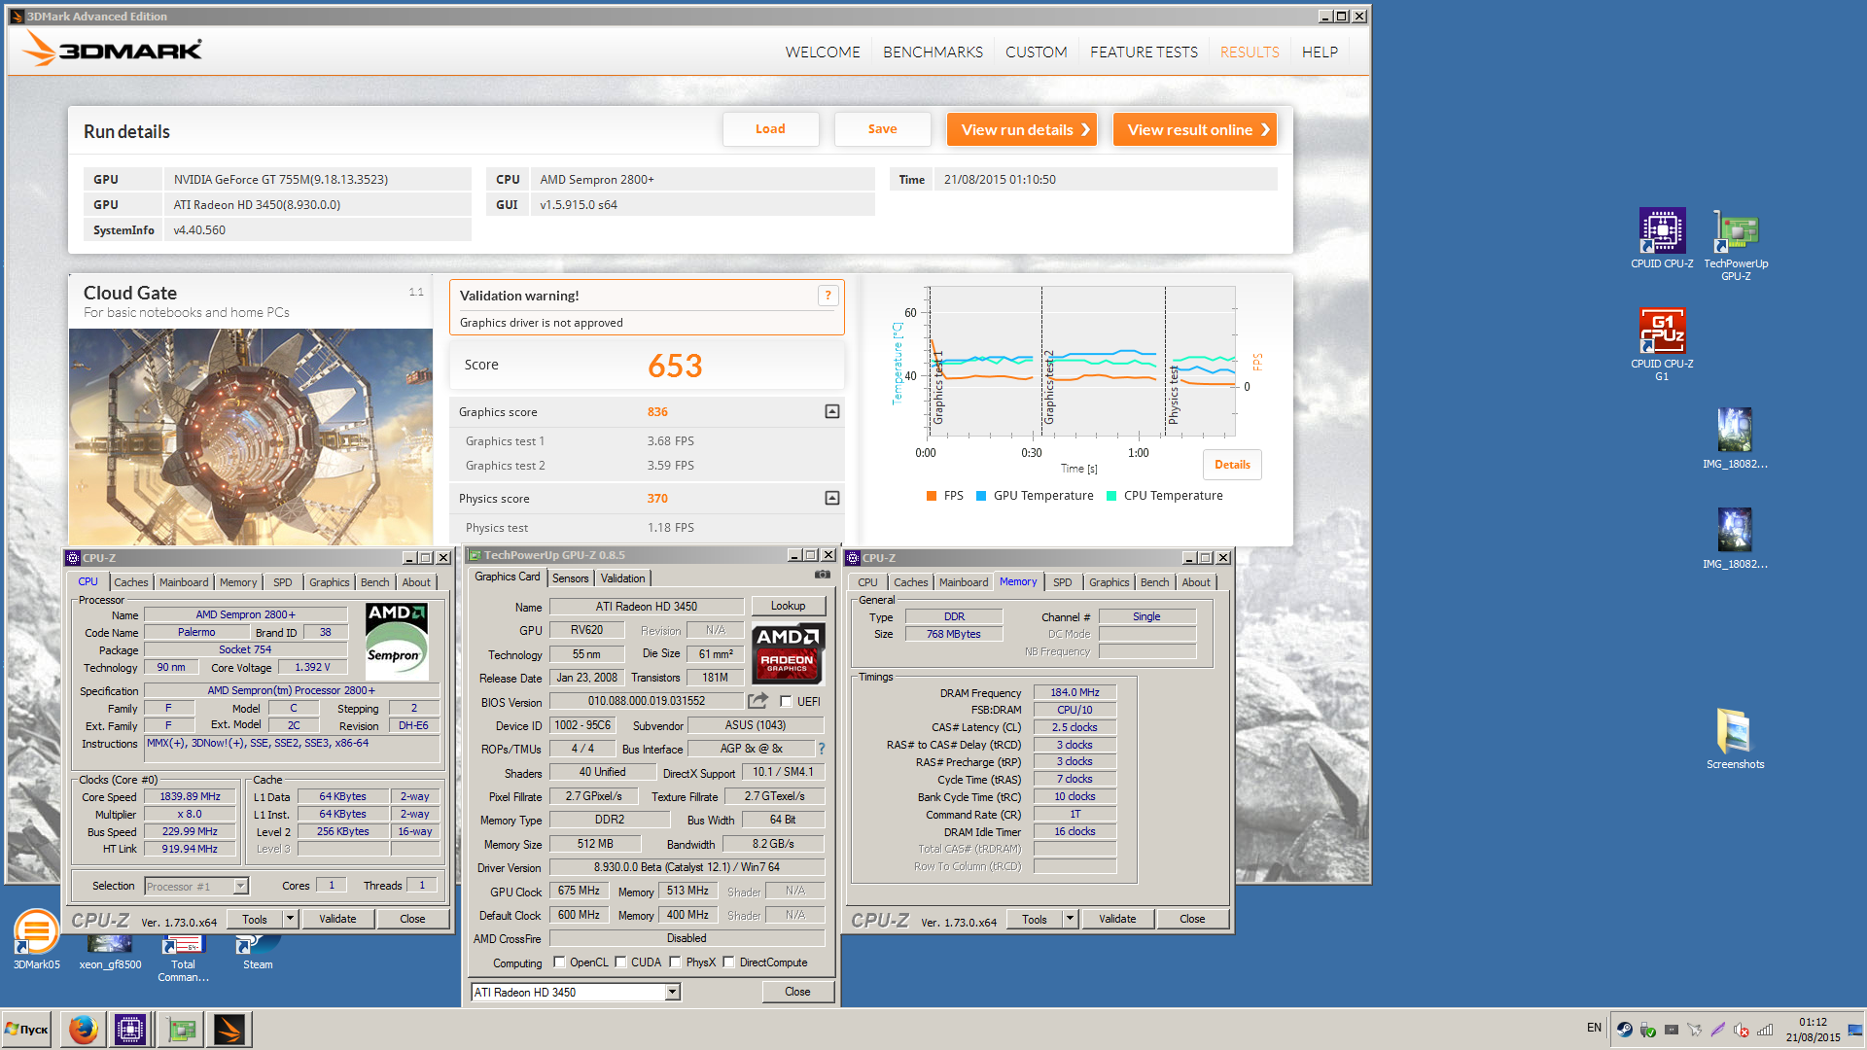The height and width of the screenshot is (1050, 1867).
Task: Open the GPU selection dropdown in GPU-Z
Action: pos(672,992)
